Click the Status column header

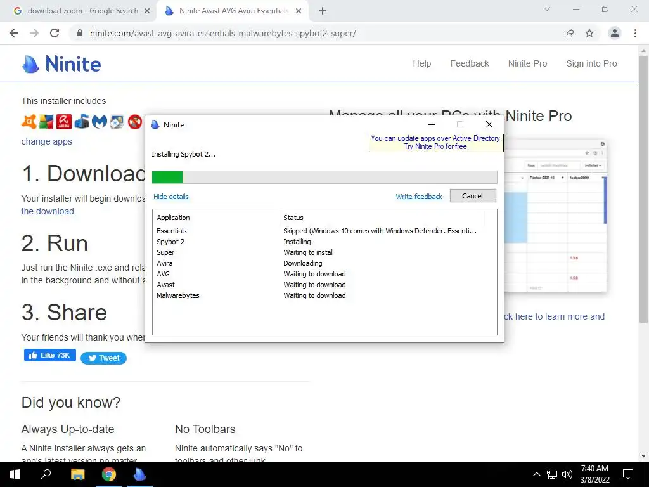pos(293,218)
